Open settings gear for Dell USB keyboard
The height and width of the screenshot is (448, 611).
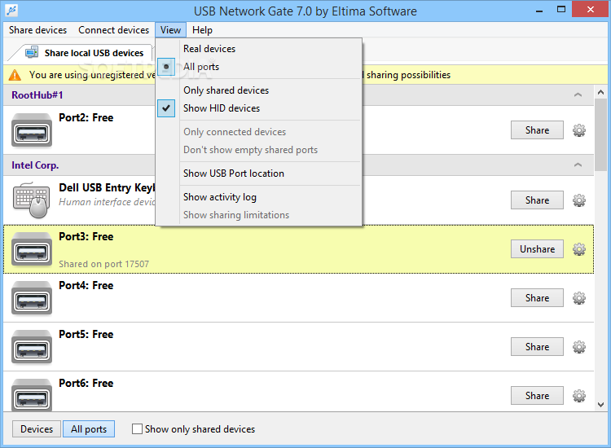[x=578, y=200]
